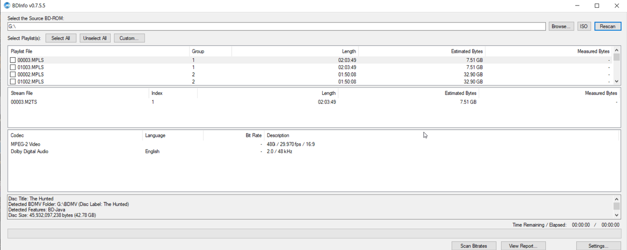Sort by Playlist File column header
The image size is (627, 250).
pyautogui.click(x=99, y=51)
